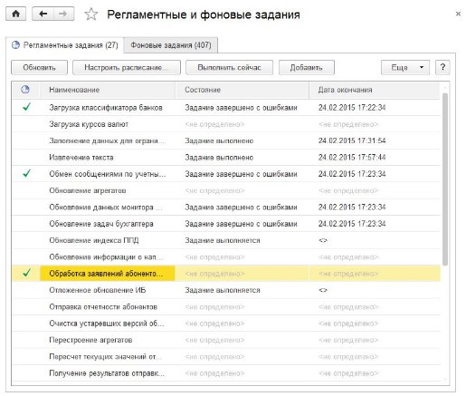Toggle checkmark for Загрузка классификатора банков

[x=26, y=107]
